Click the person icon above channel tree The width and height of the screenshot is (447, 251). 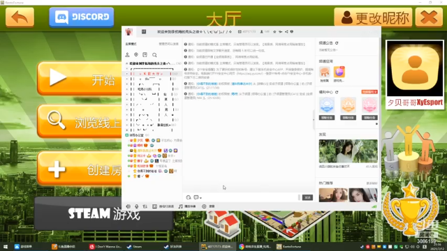pos(127,54)
